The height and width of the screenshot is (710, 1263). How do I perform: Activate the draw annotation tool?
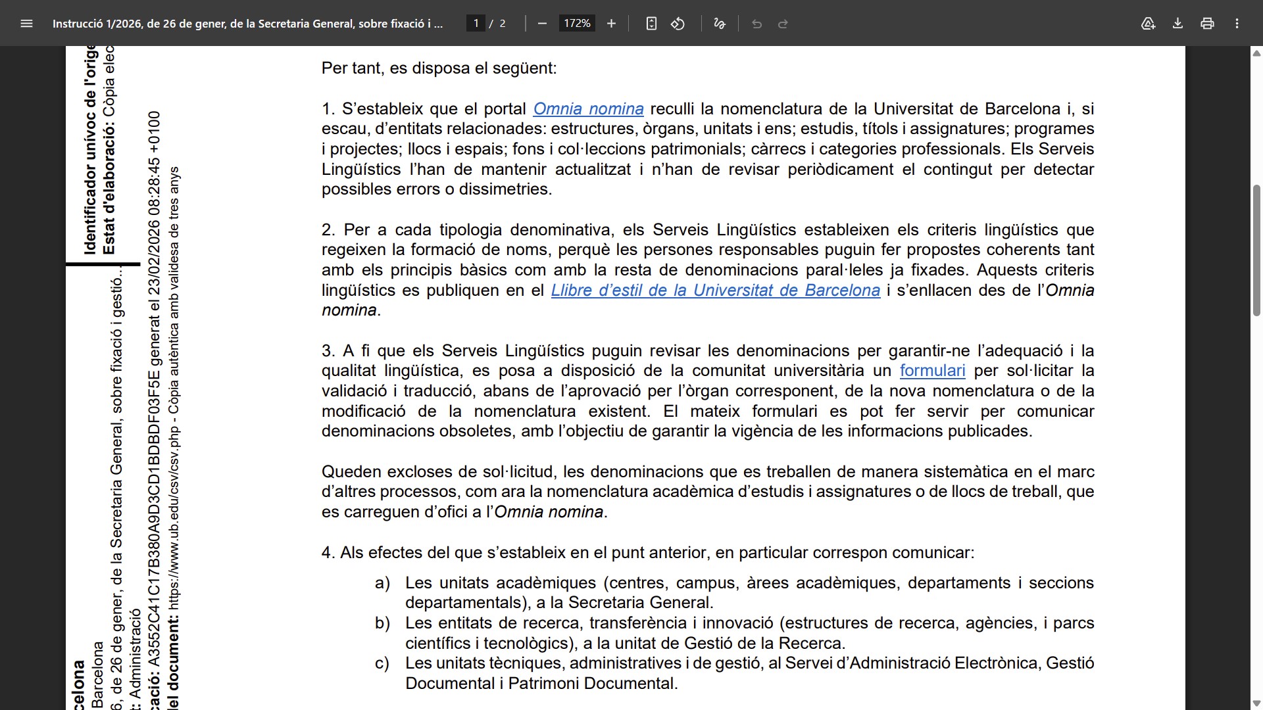720,24
